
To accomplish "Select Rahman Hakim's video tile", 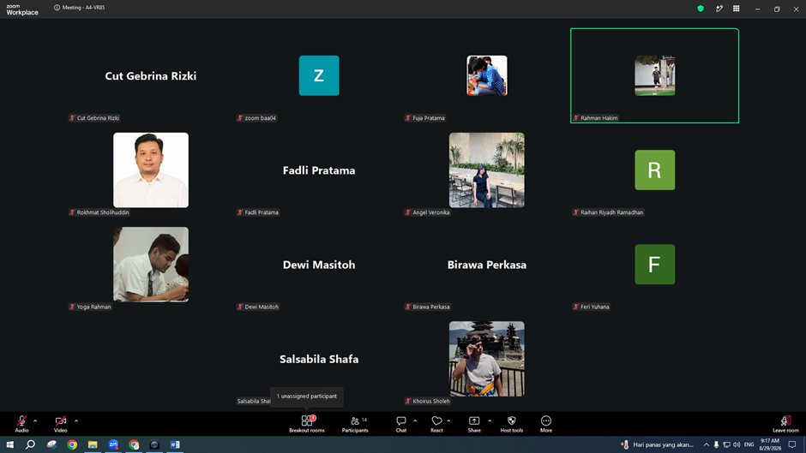I will click(654, 75).
